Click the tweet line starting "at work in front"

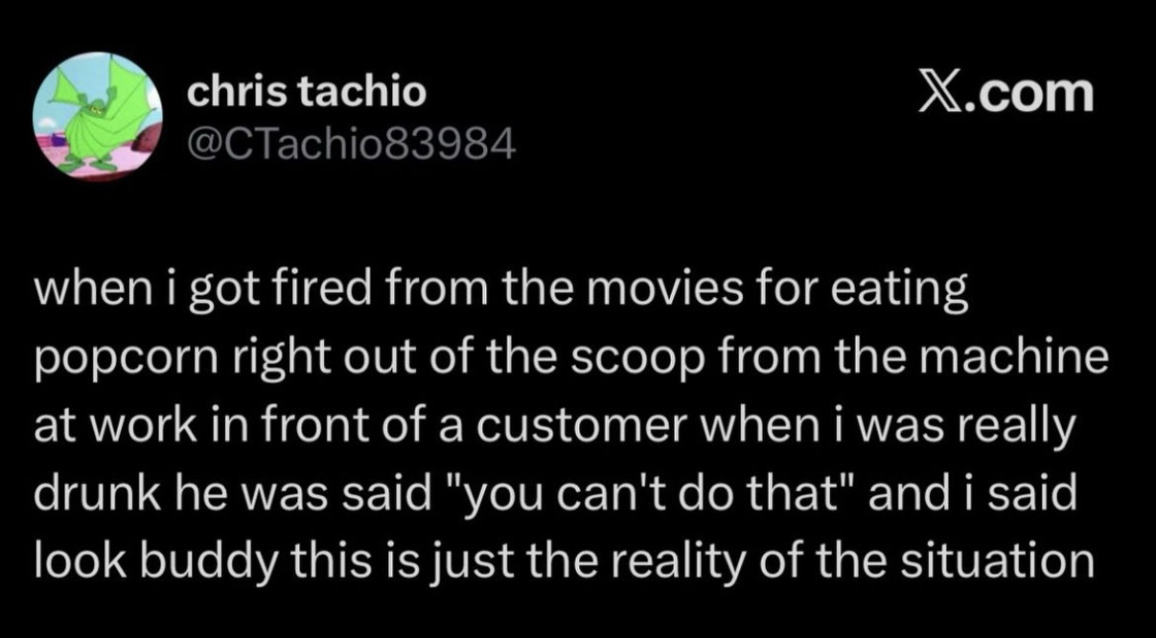coord(555,426)
